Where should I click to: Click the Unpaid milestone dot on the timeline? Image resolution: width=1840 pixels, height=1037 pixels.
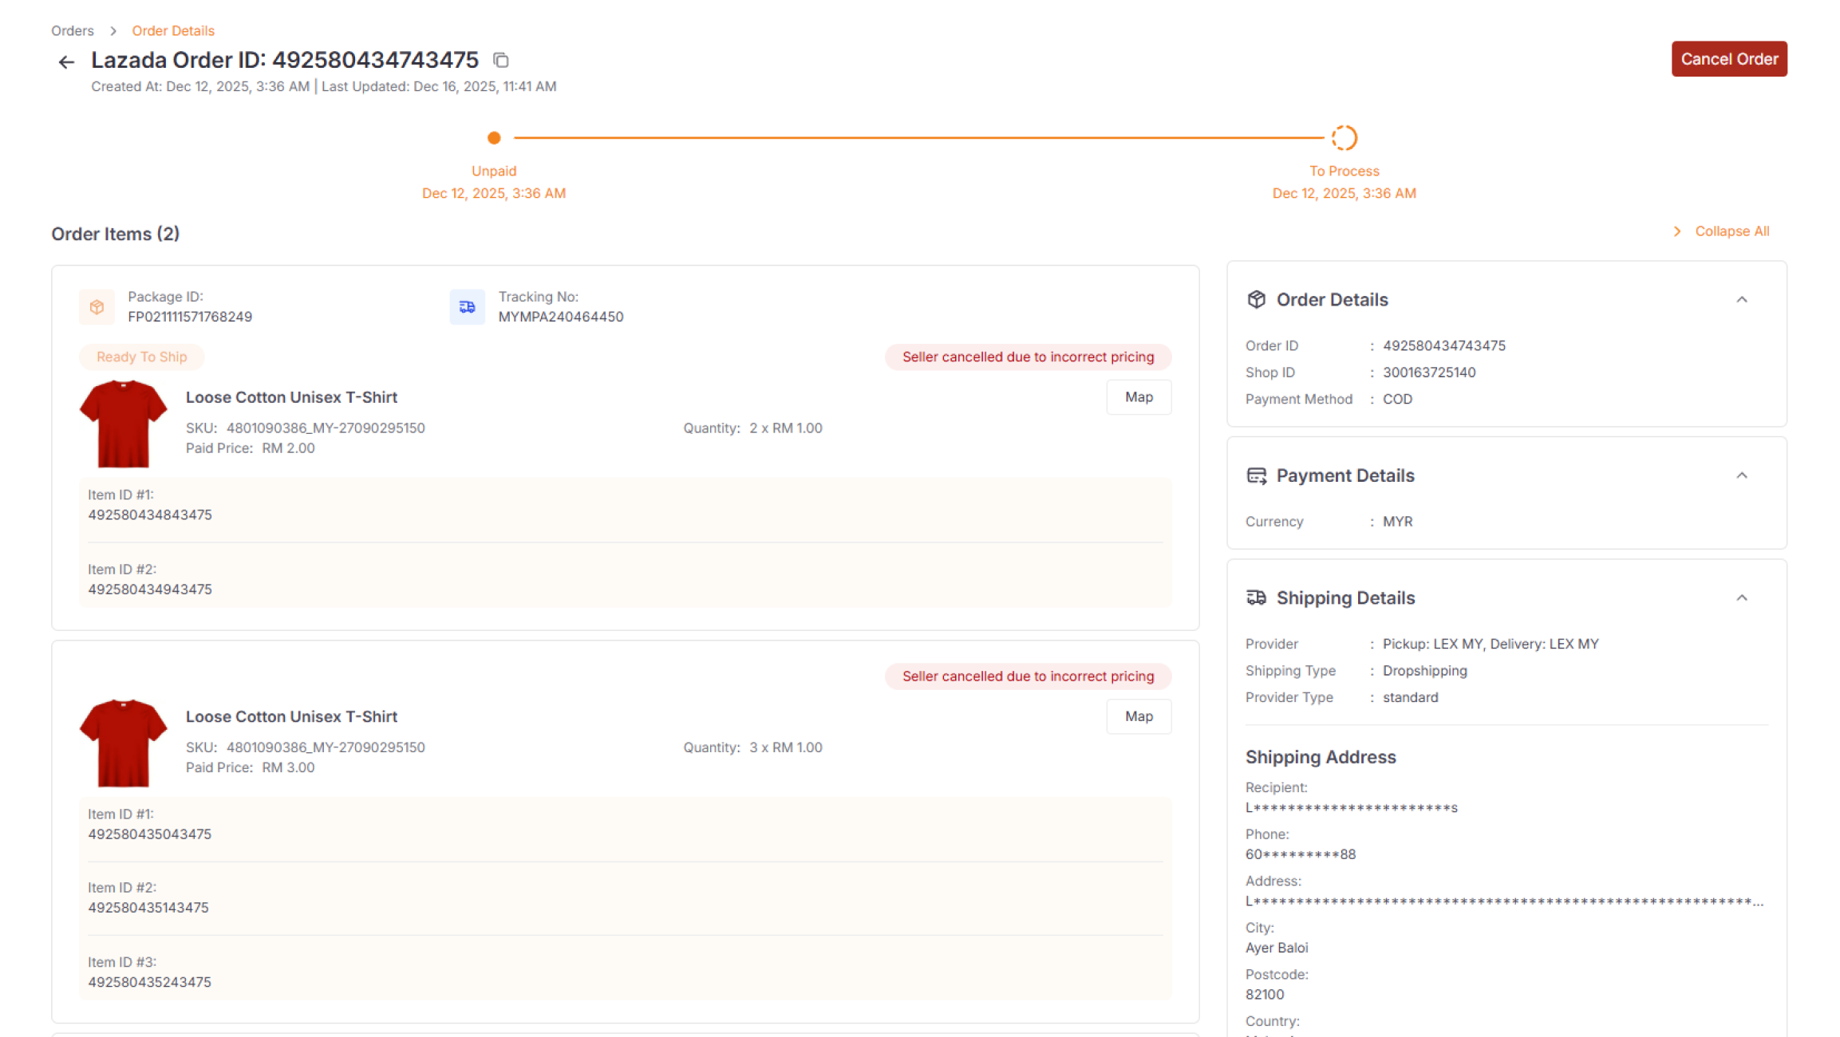coord(494,137)
